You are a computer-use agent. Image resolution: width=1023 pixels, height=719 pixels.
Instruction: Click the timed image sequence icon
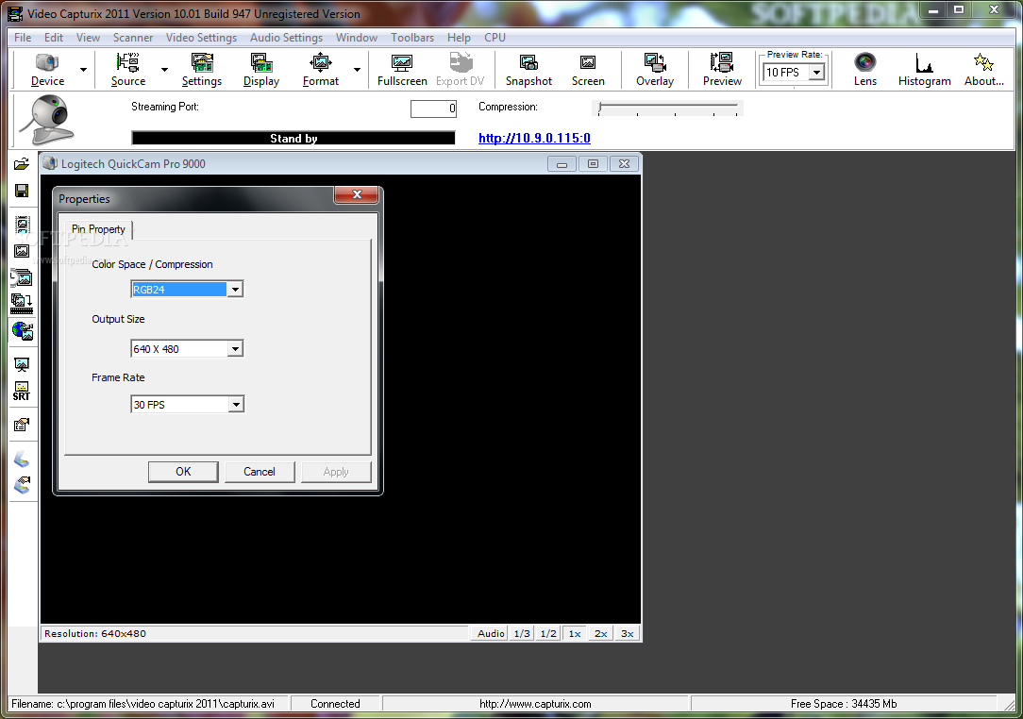(x=22, y=278)
